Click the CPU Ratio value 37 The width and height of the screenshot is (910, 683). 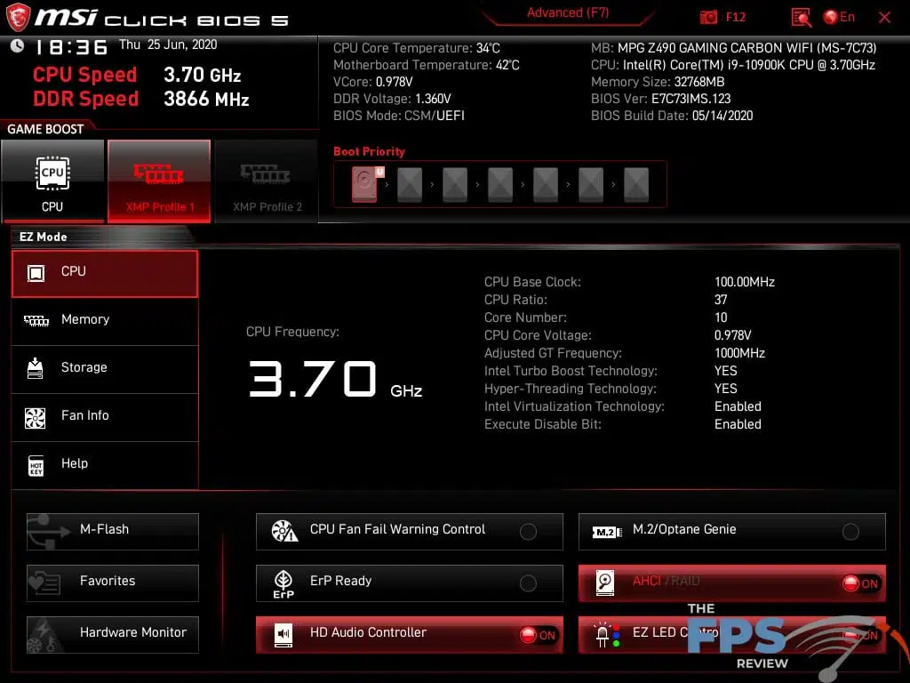[721, 300]
